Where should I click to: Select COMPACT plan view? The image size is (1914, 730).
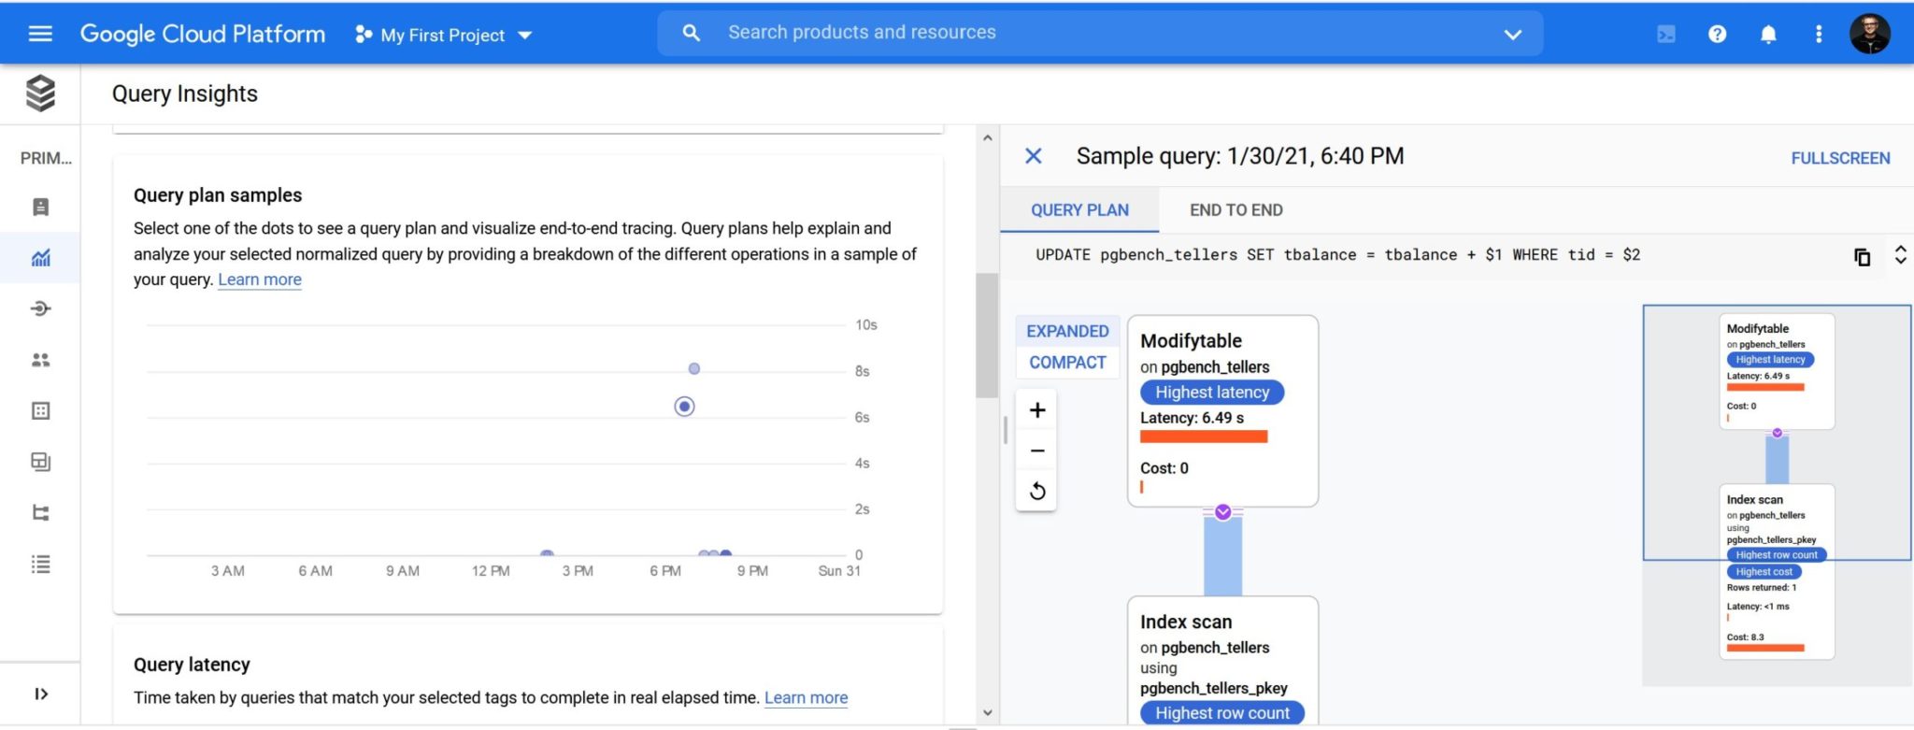tap(1067, 363)
